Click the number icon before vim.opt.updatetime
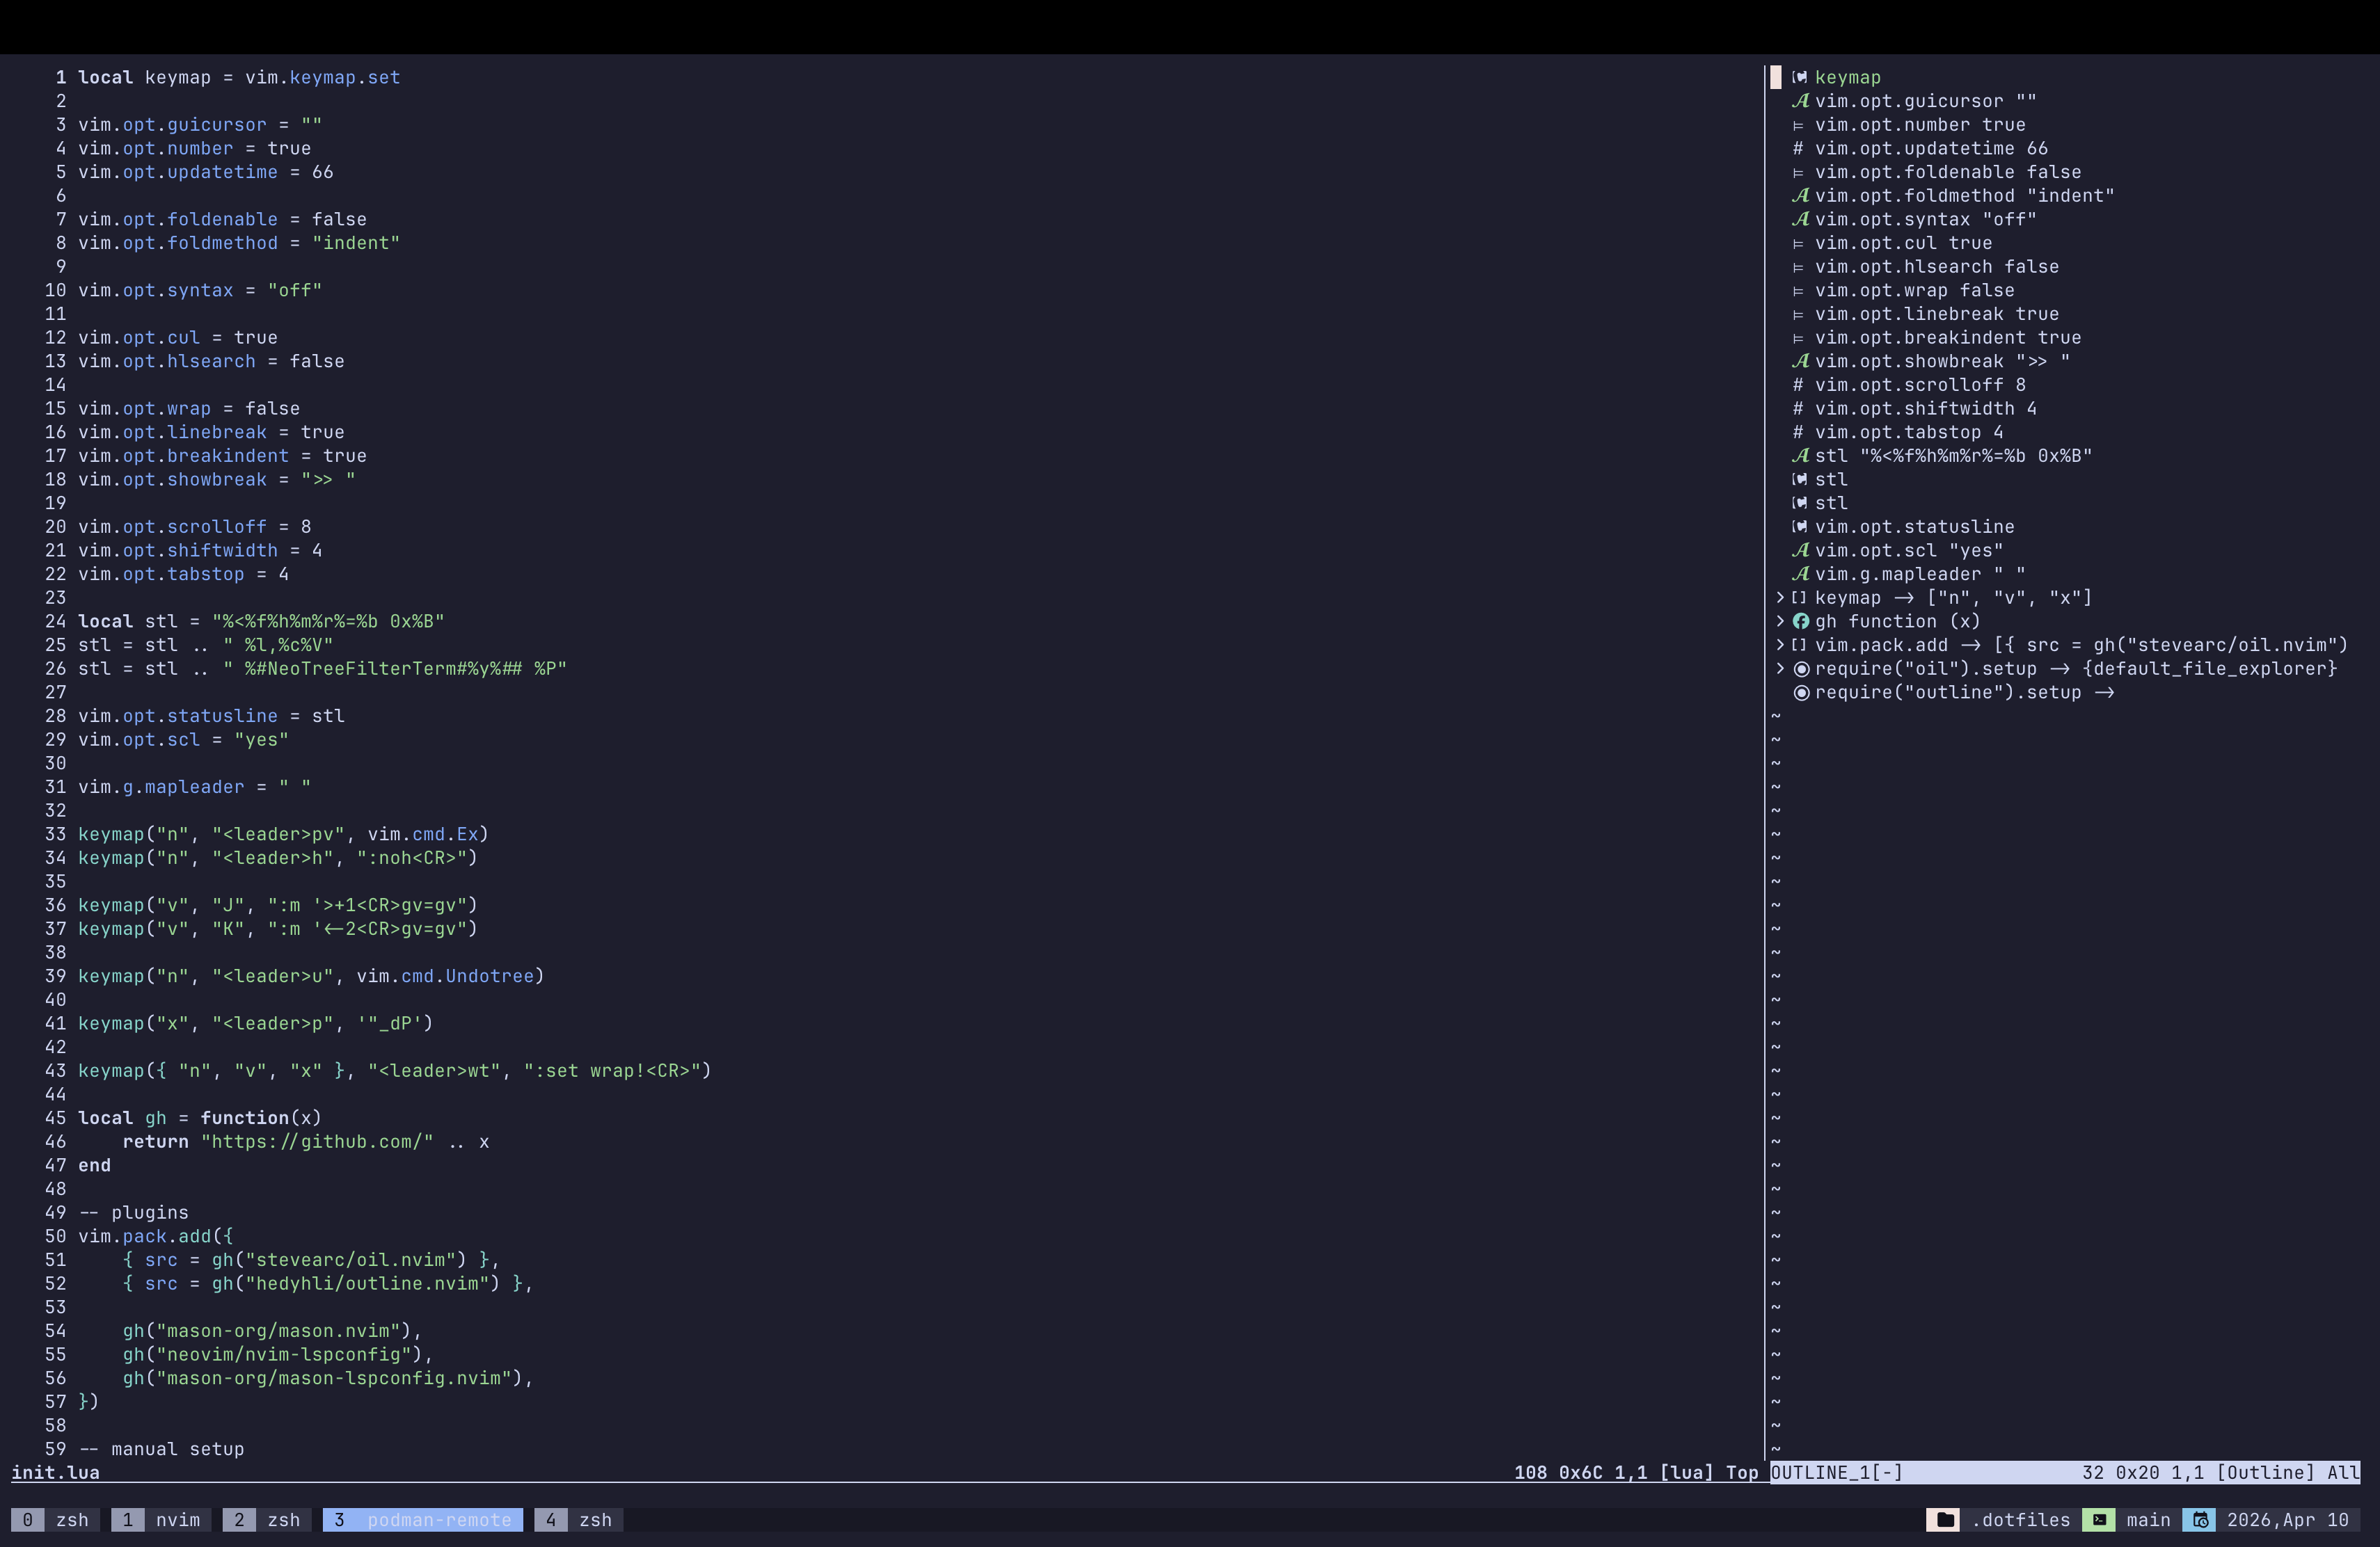 pos(1797,148)
